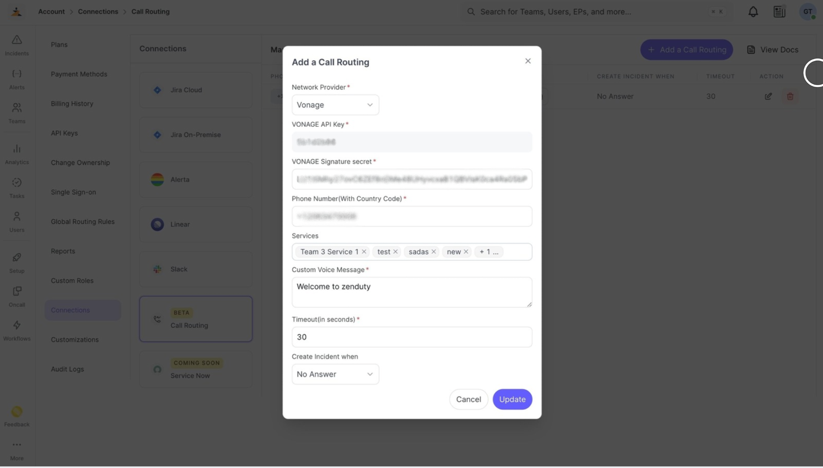Expand the Create Incident when dropdown
This screenshot has width=823, height=468.
point(335,374)
